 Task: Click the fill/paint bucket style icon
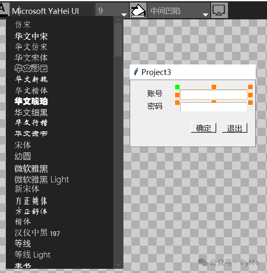138,11
